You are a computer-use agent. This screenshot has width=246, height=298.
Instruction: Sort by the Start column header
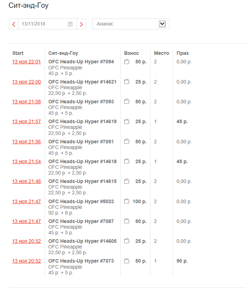[18, 53]
